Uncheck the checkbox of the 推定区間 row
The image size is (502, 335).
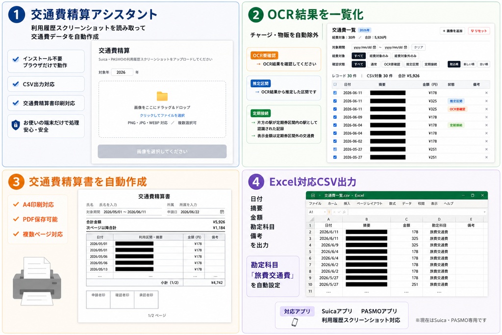[335, 101]
